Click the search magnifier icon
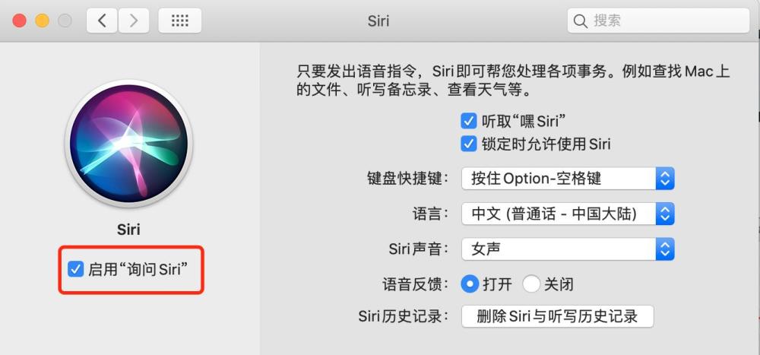Viewport: 760px width, 355px height. click(581, 21)
